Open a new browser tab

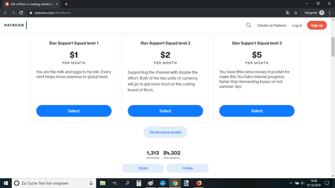coord(66,4)
